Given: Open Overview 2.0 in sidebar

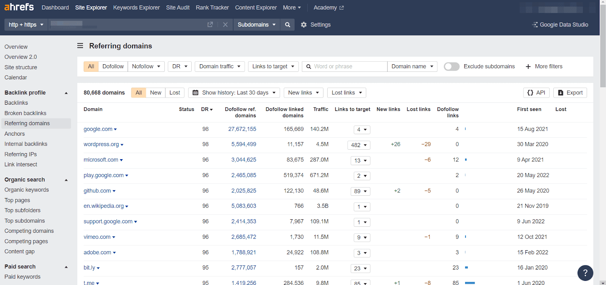Looking at the screenshot, I should tap(21, 57).
